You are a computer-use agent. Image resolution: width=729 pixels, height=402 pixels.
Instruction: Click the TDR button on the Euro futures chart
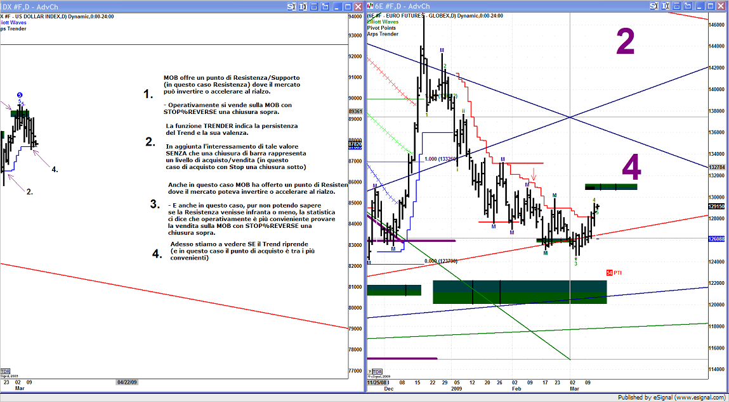pyautogui.click(x=377, y=372)
